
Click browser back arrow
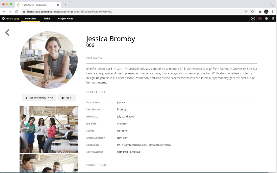coord(4,11)
